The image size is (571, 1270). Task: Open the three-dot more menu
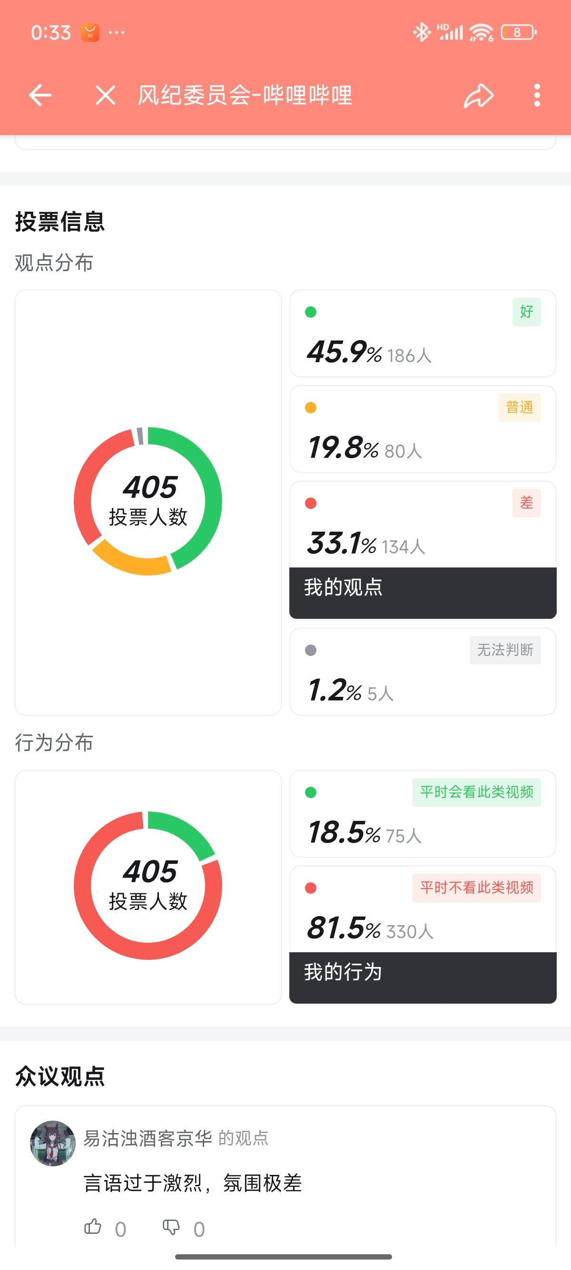click(x=537, y=96)
